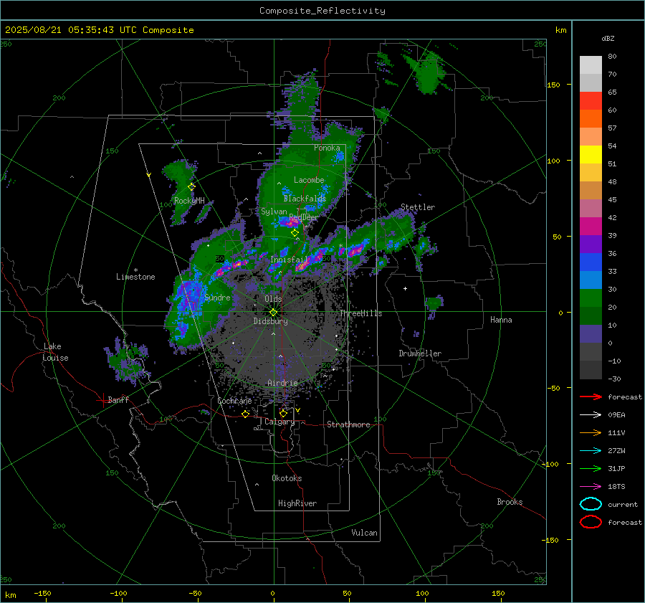Click the 31JP legend label

coord(616,468)
